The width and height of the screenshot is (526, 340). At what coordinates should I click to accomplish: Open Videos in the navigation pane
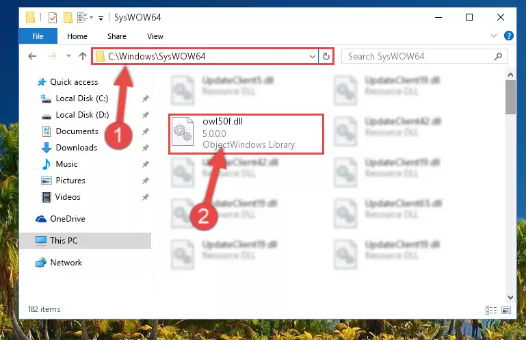point(68,197)
